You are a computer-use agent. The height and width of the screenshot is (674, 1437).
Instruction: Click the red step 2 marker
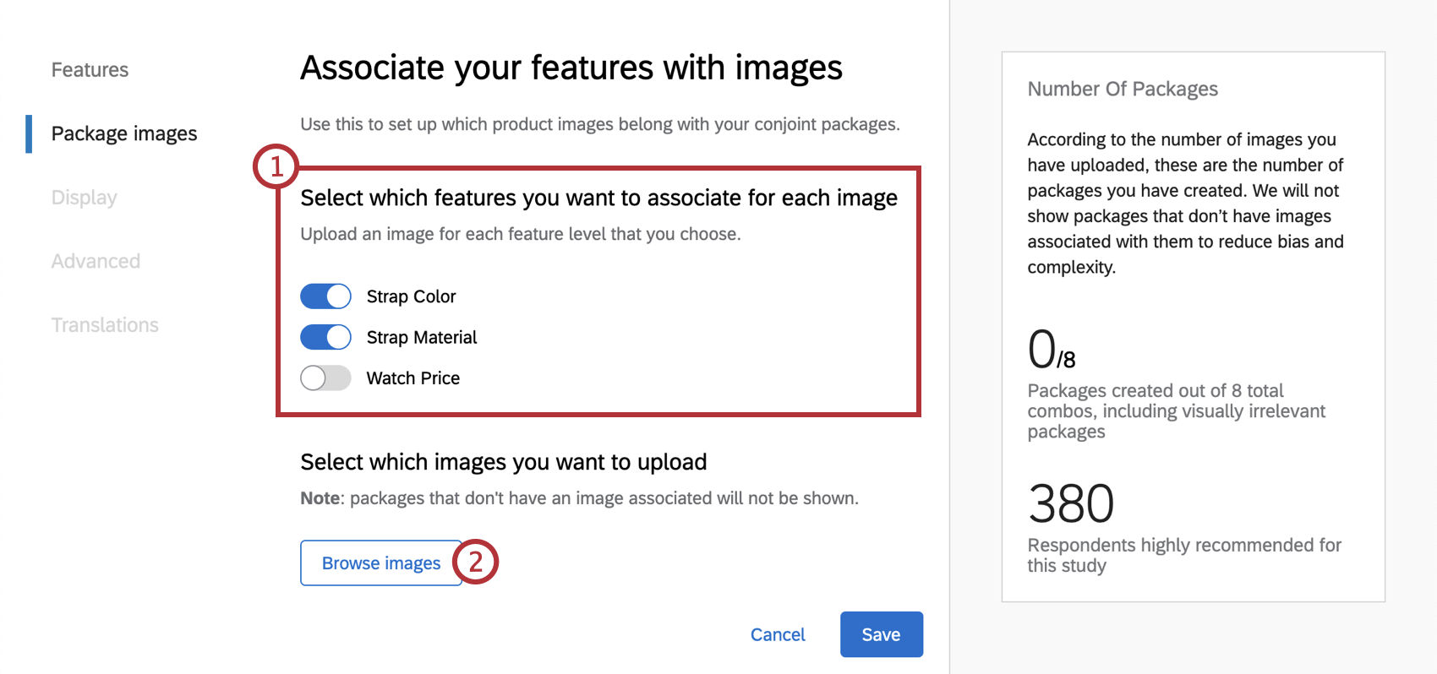coord(476,562)
